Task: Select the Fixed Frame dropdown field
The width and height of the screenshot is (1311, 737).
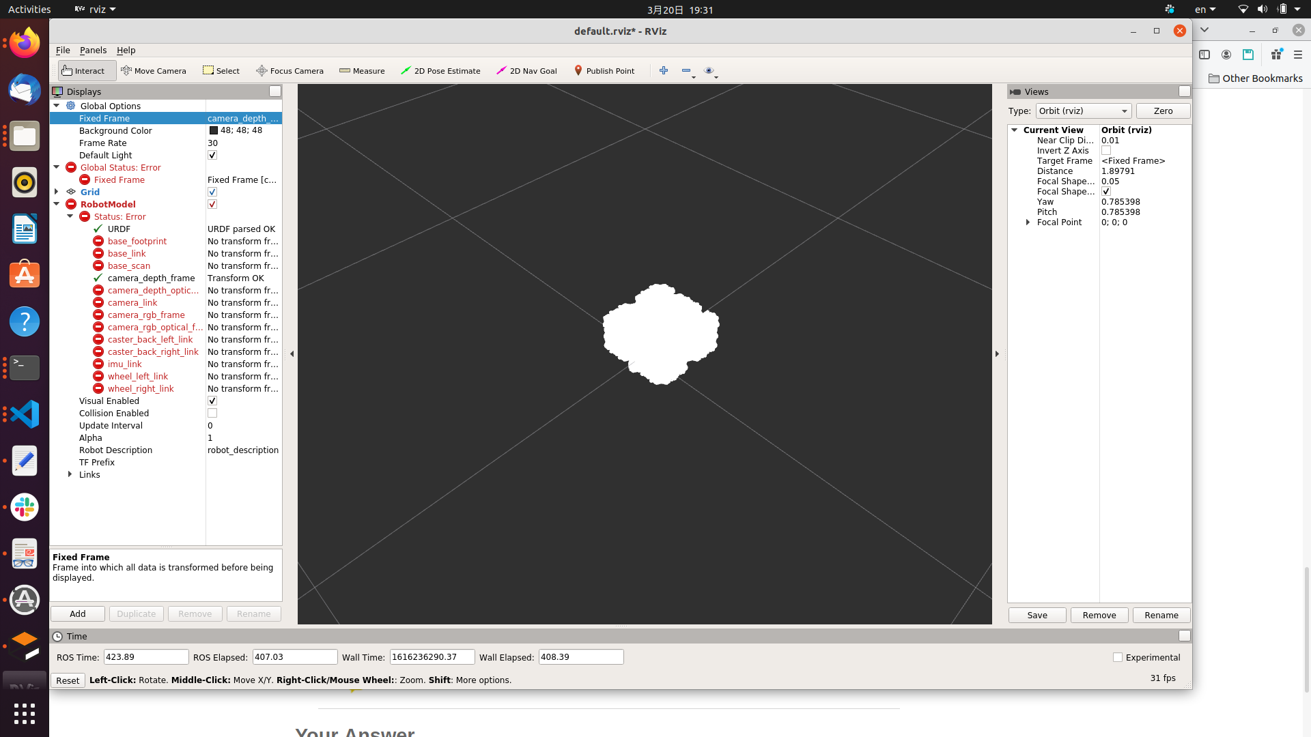Action: coord(243,118)
